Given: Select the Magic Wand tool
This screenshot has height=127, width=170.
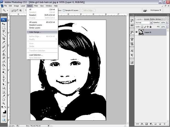Looking at the screenshot, I should pyautogui.click(x=4, y=35).
